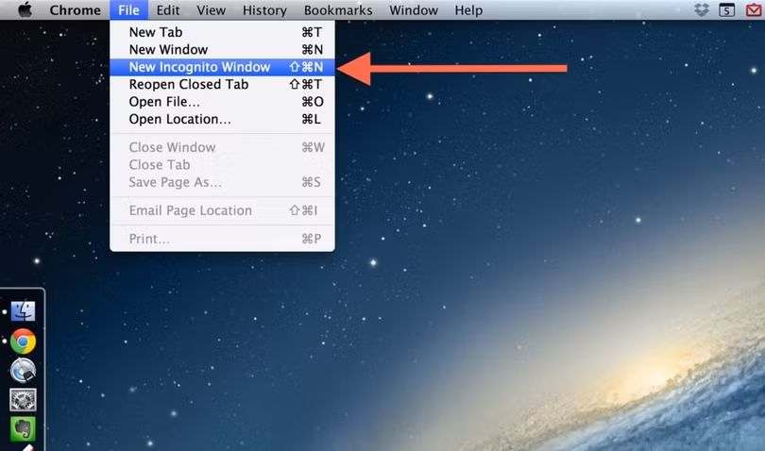The height and width of the screenshot is (451, 765).
Task: Open System Preferences gear in dock
Action: [23, 400]
